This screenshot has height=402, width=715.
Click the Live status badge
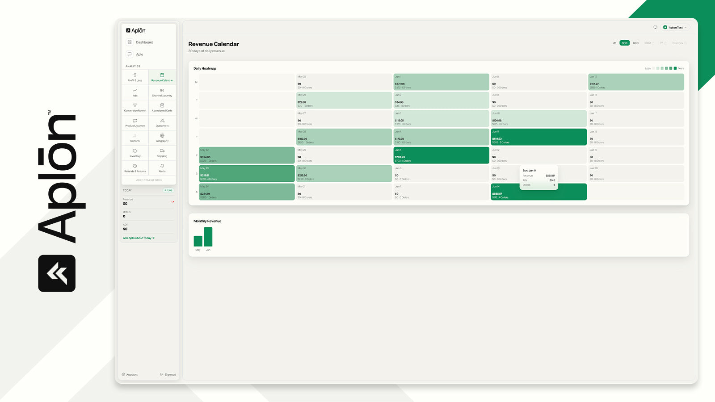(168, 190)
